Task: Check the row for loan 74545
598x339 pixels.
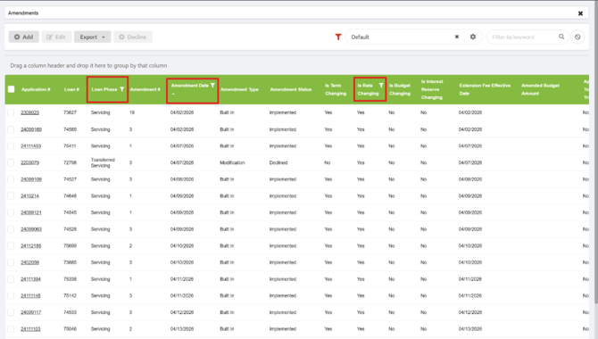Action: coord(11,212)
